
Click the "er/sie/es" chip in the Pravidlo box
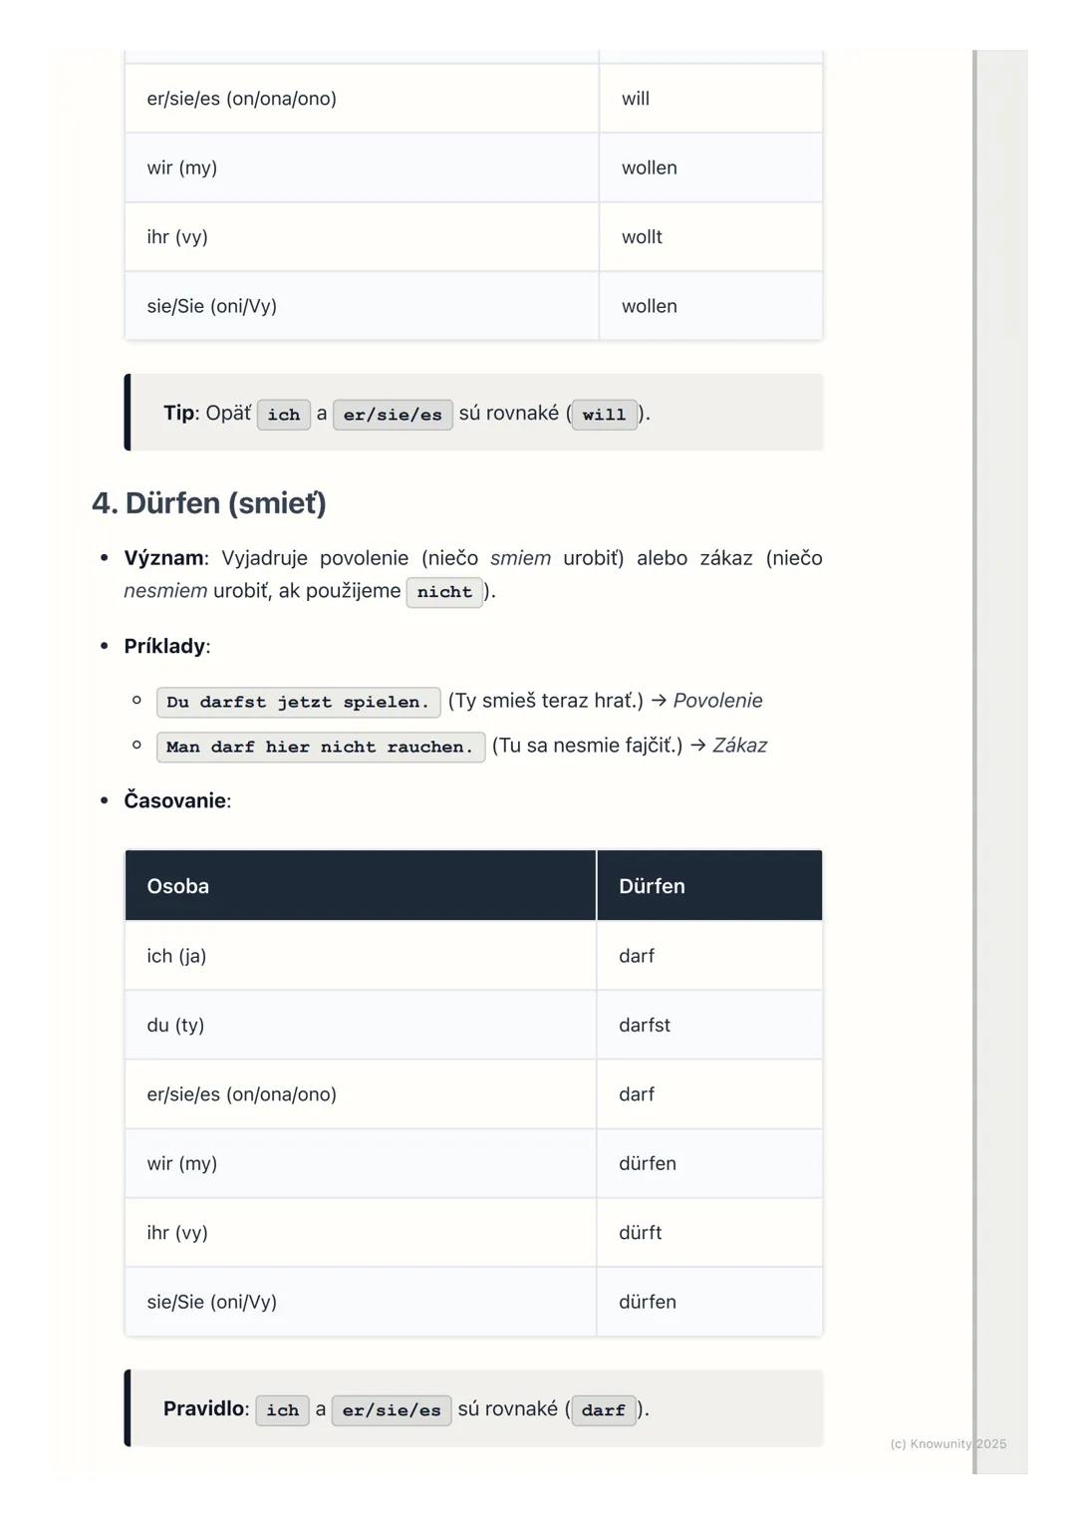coord(392,1410)
